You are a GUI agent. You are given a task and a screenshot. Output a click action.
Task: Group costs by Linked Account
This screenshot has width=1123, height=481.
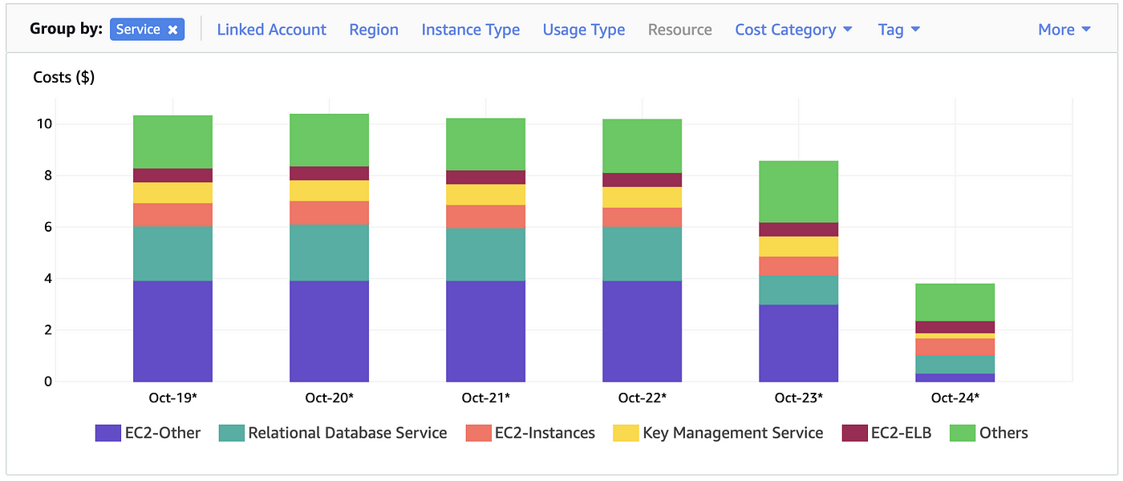point(272,30)
